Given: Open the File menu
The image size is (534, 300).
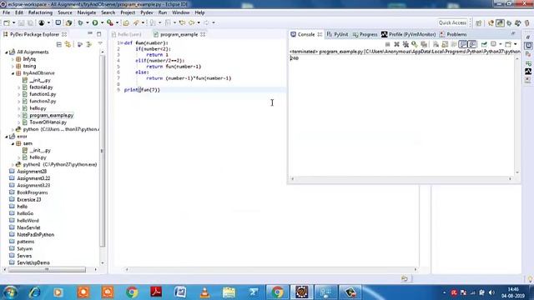Looking at the screenshot, I should point(6,12).
